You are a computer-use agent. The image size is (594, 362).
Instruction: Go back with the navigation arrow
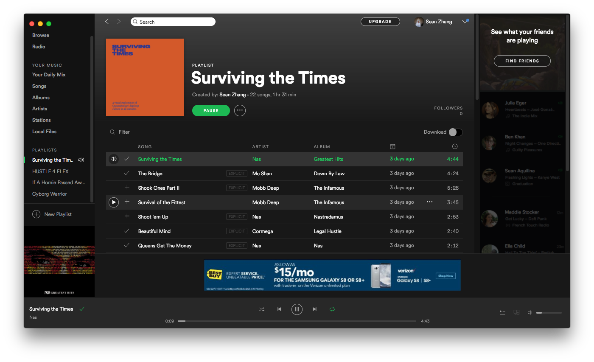(x=107, y=22)
